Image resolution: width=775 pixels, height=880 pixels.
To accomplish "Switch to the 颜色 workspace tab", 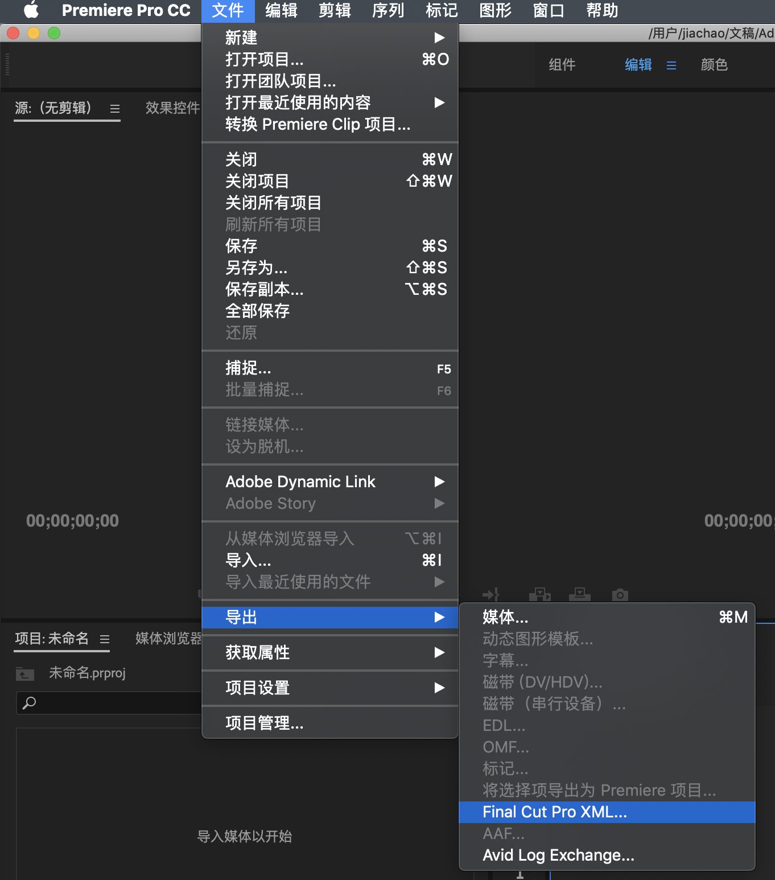I will (714, 65).
